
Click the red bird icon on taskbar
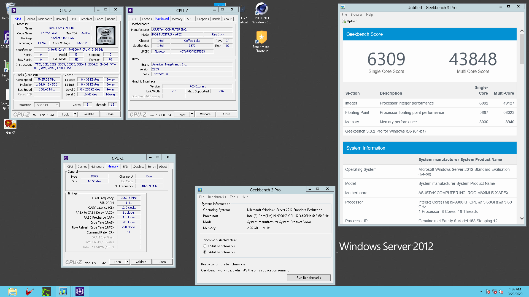click(29, 291)
